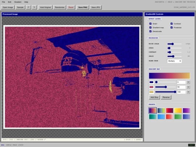Viewport: 196px width, 147px height.
Task: Select the teal-to-green preset
Action: pyautogui.click(x=152, y=117)
